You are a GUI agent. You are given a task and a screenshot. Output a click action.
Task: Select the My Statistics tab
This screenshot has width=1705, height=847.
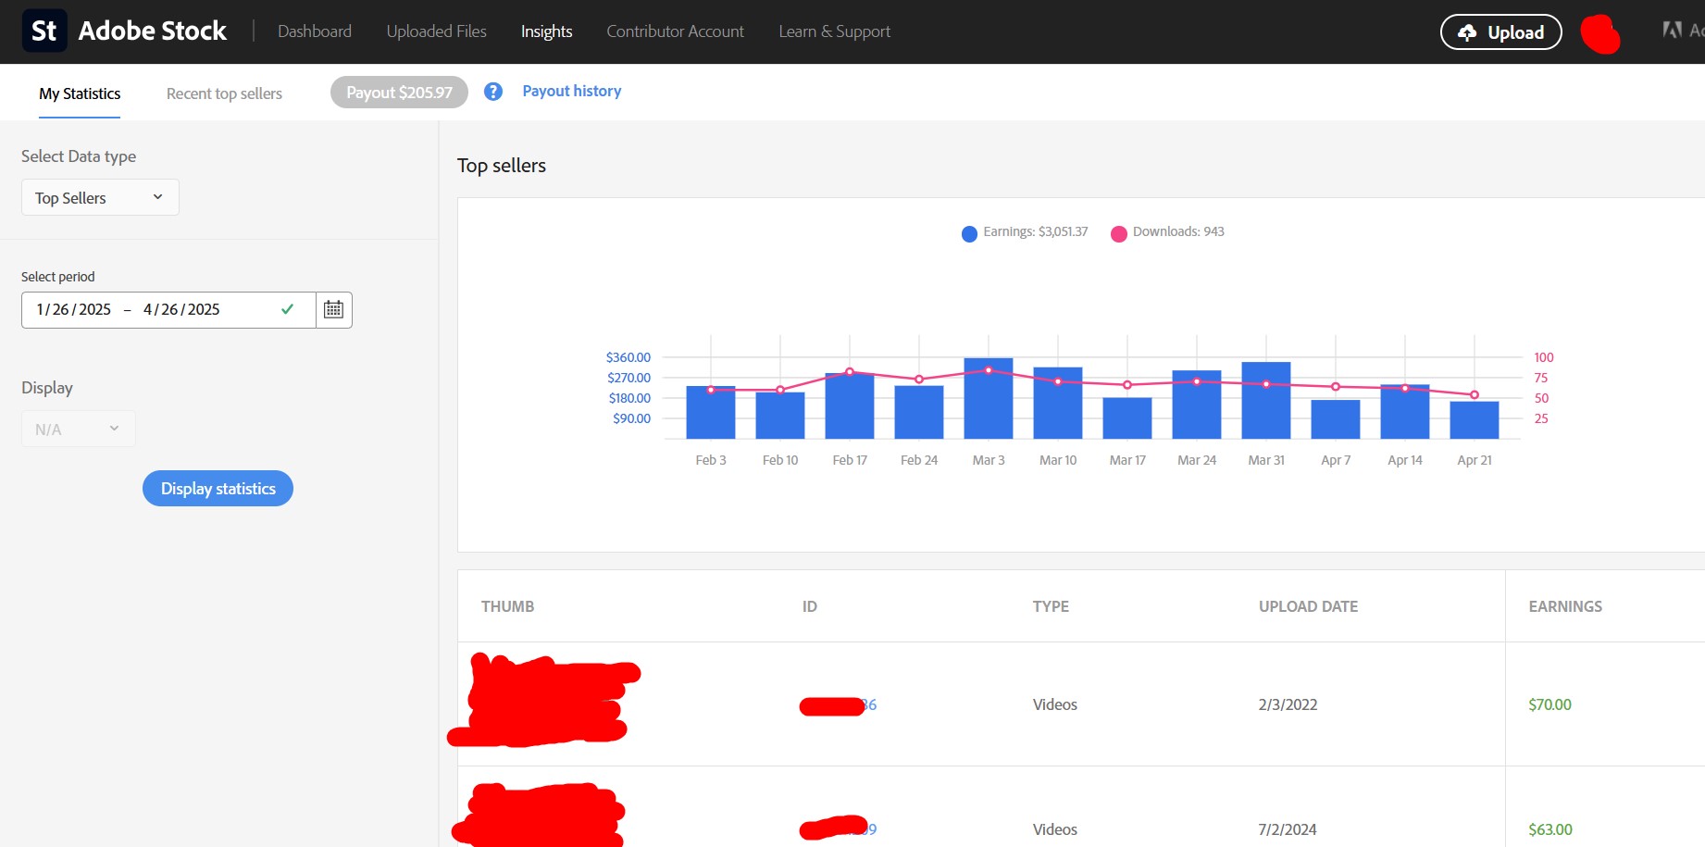(x=80, y=93)
